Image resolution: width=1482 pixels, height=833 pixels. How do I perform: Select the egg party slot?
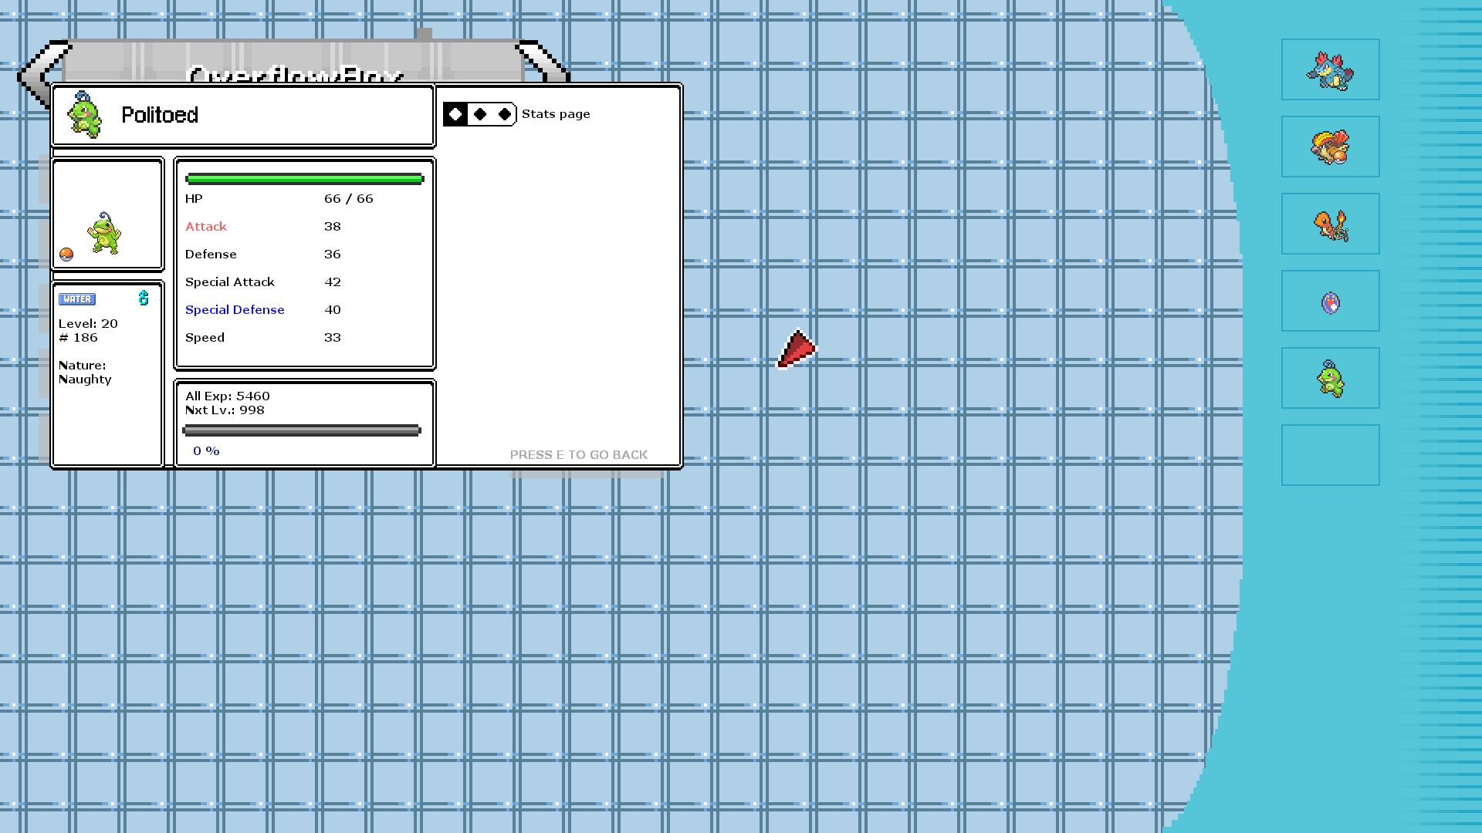click(1330, 302)
